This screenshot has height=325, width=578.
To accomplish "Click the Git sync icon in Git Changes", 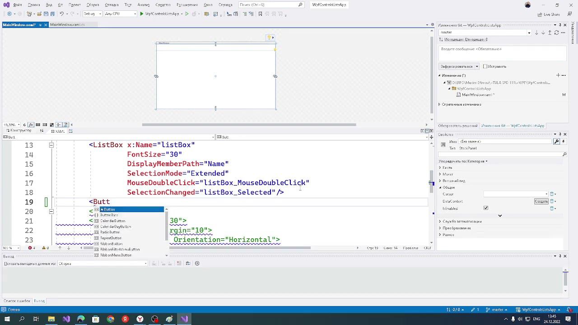I will click(556, 32).
